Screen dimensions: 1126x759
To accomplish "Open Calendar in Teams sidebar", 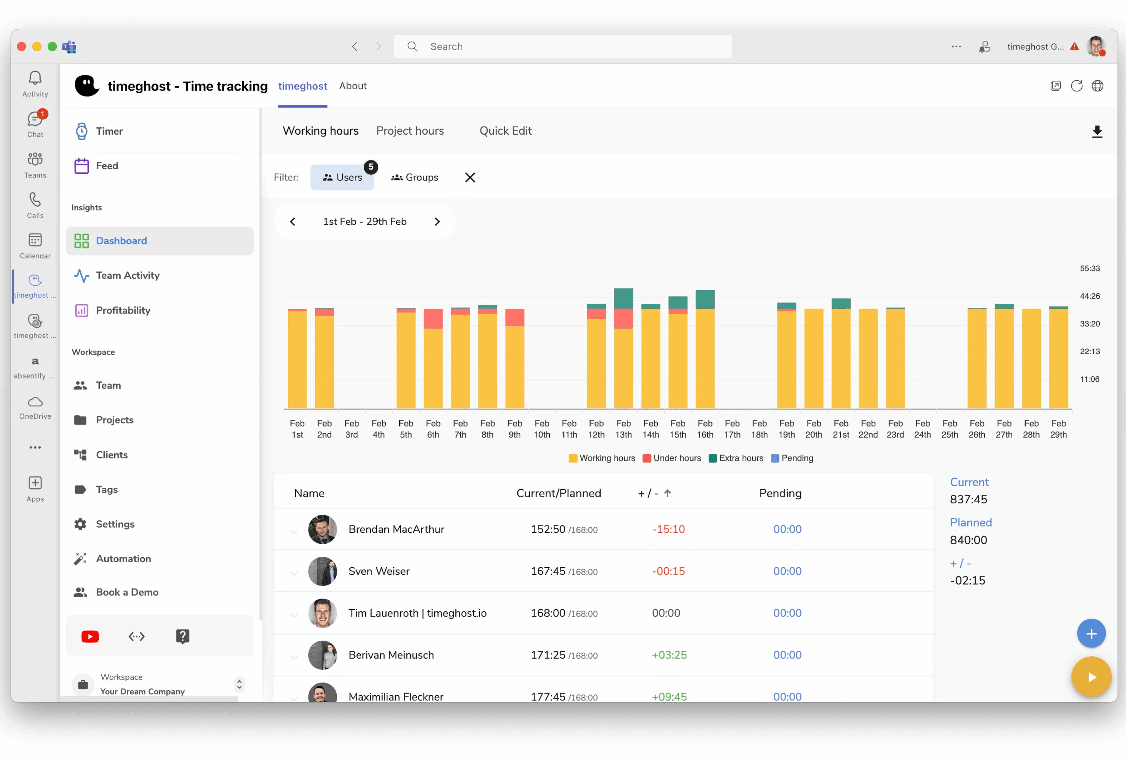I will 35,246.
